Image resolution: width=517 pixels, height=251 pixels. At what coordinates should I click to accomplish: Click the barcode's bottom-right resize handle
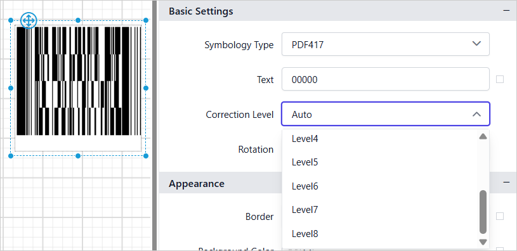146,156
